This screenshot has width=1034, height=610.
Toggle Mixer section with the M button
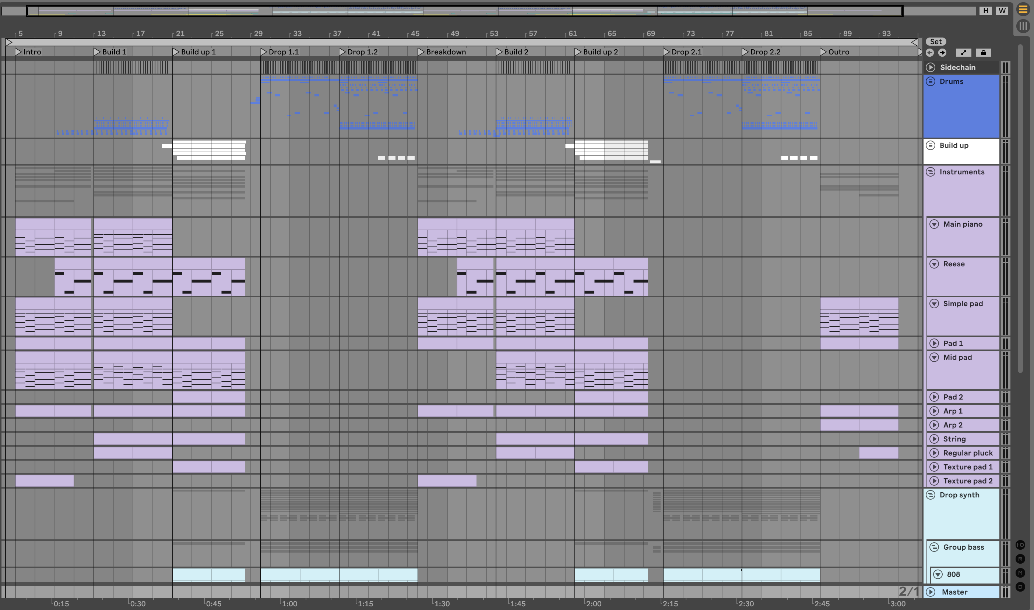coord(1020,572)
